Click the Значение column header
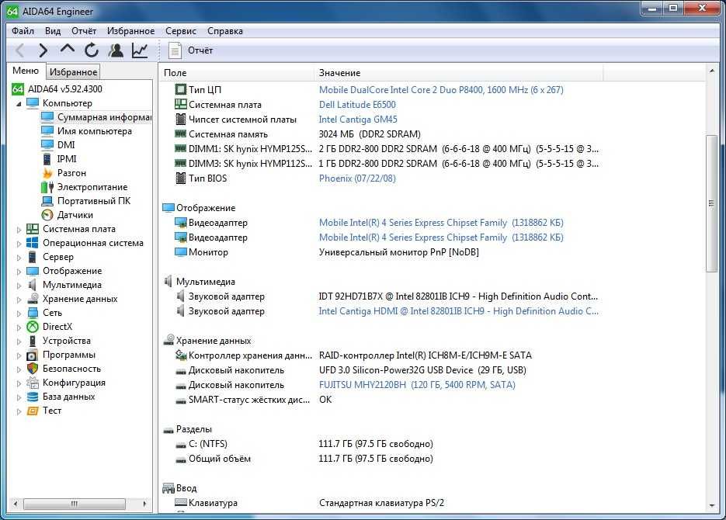 pyautogui.click(x=459, y=73)
